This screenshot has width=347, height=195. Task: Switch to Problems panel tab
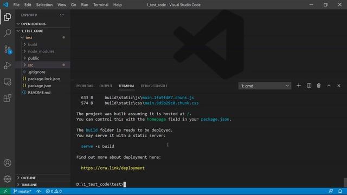click(85, 86)
